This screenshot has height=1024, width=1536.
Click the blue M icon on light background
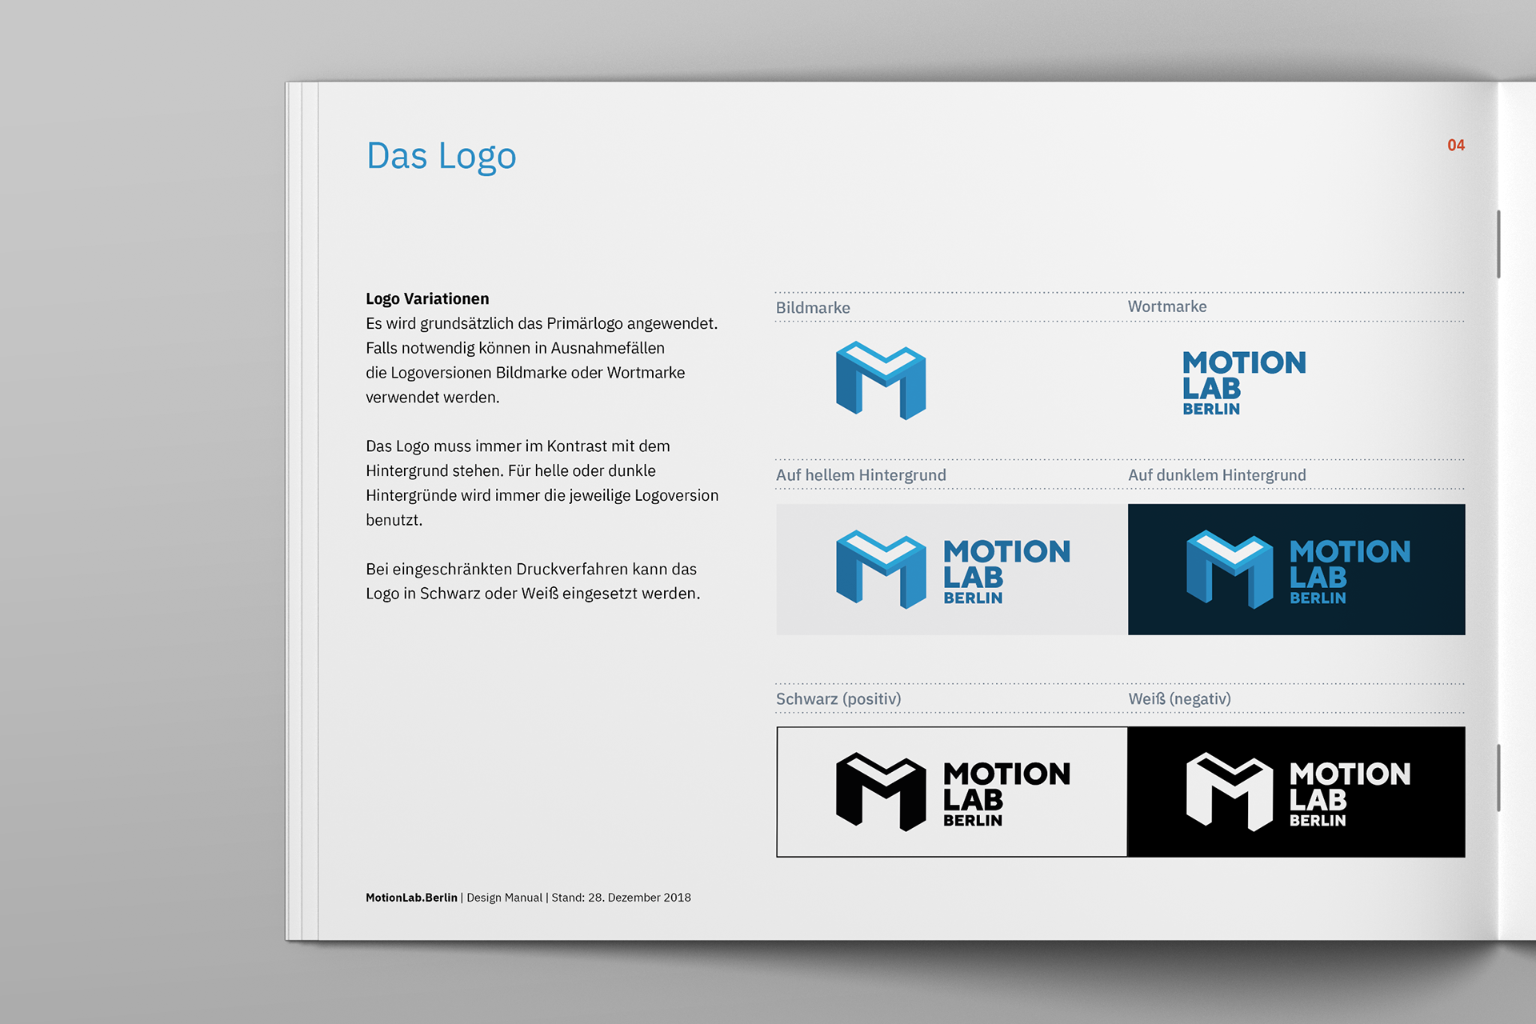point(881,569)
